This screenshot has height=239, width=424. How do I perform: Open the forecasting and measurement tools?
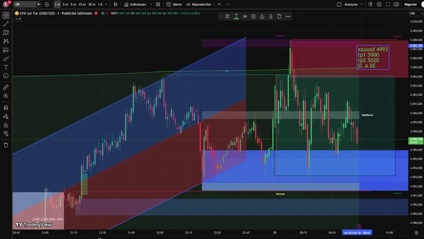click(x=6, y=50)
